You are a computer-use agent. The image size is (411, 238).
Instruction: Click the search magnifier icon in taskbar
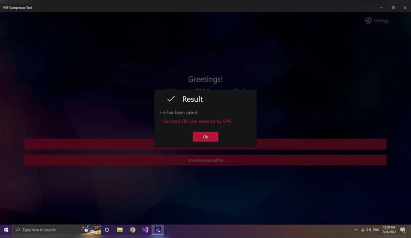(18, 230)
